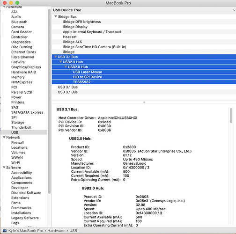Open Legacy Software in sidebar
Image resolution: width=236 pixels, height=234 pixels.
pos(25,218)
